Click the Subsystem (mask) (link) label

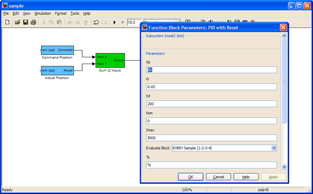coord(165,36)
